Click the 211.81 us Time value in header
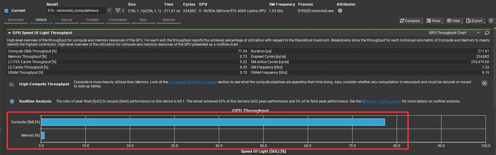 [x=172, y=11]
